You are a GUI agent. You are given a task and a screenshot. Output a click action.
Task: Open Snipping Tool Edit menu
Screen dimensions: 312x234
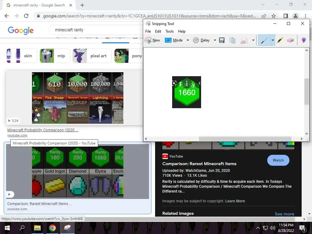(x=158, y=31)
